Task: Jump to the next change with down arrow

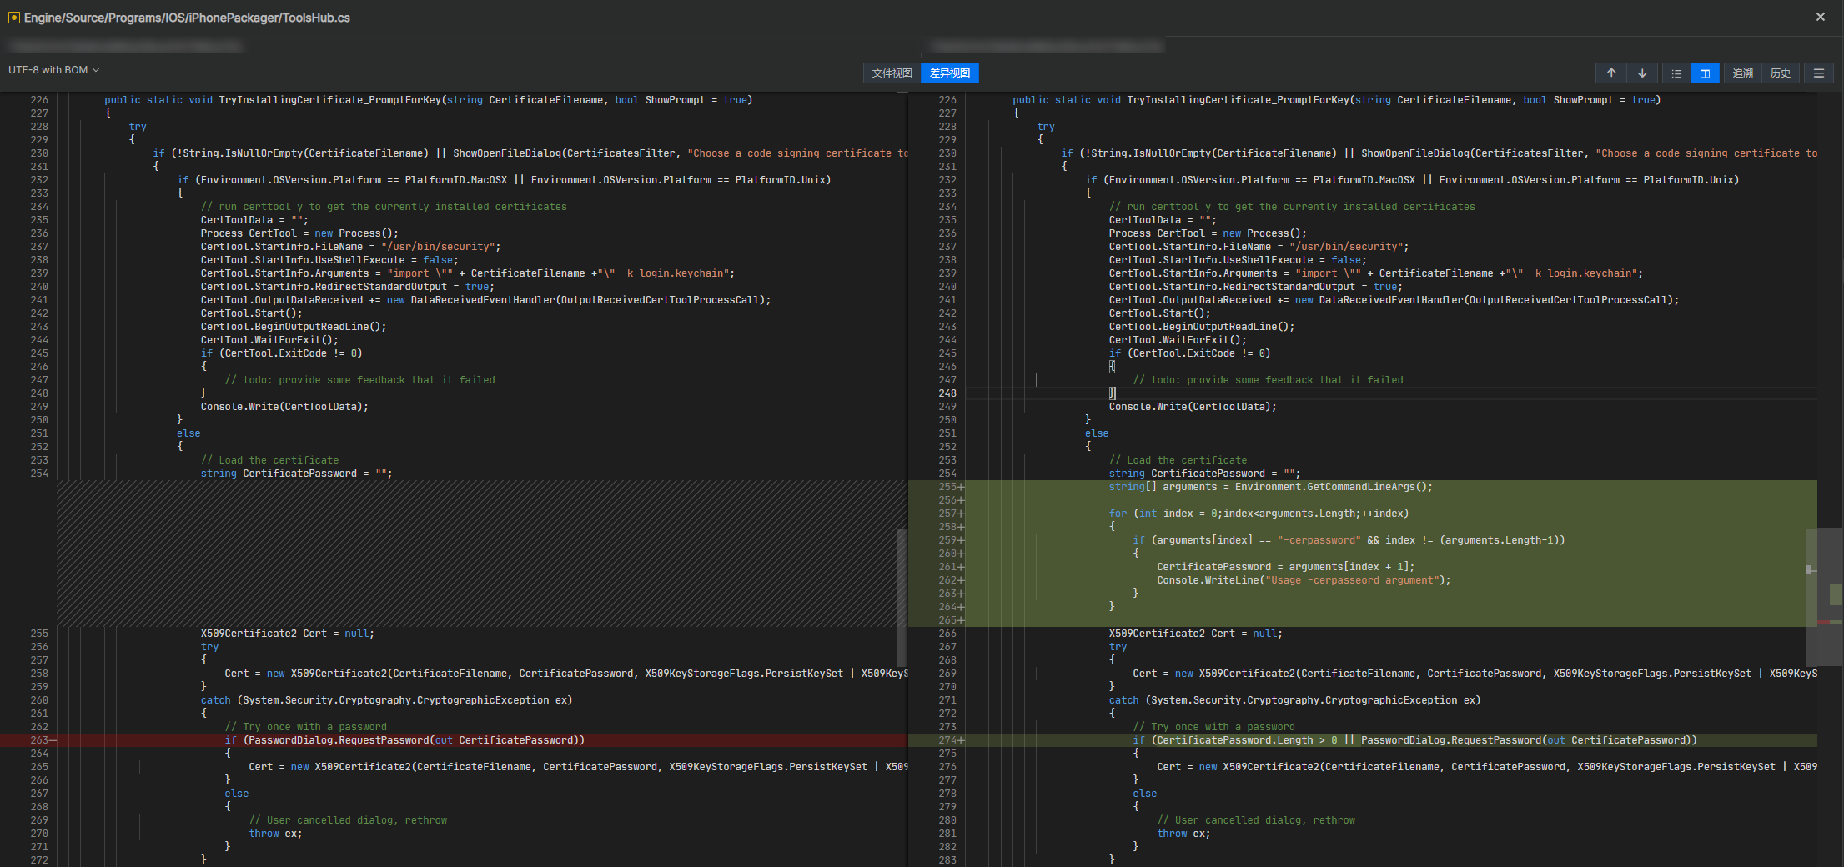Action: tap(1642, 73)
